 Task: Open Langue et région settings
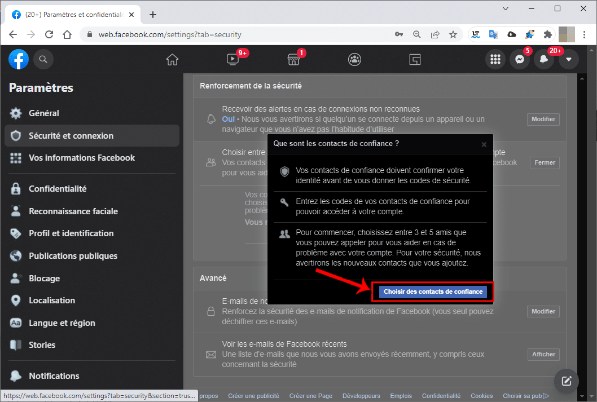92,323
